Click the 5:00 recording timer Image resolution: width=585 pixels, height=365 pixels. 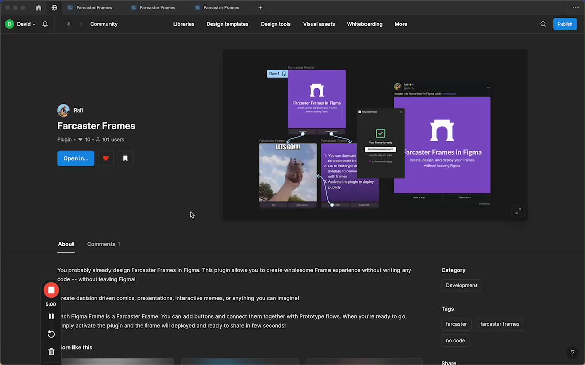pyautogui.click(x=51, y=304)
